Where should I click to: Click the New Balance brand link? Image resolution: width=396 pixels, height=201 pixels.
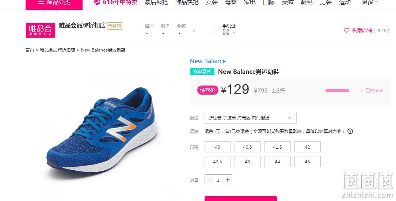[x=207, y=61]
